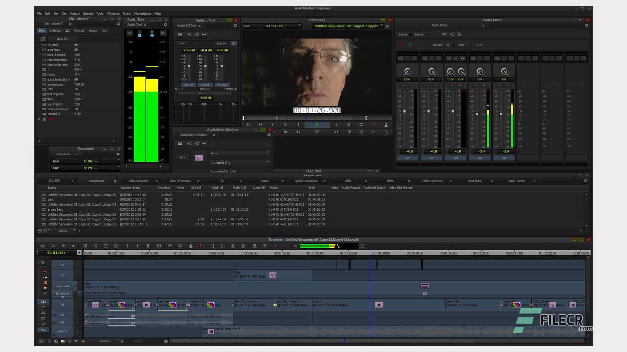Click the Fast Forward icon under the Composer

click(260, 124)
